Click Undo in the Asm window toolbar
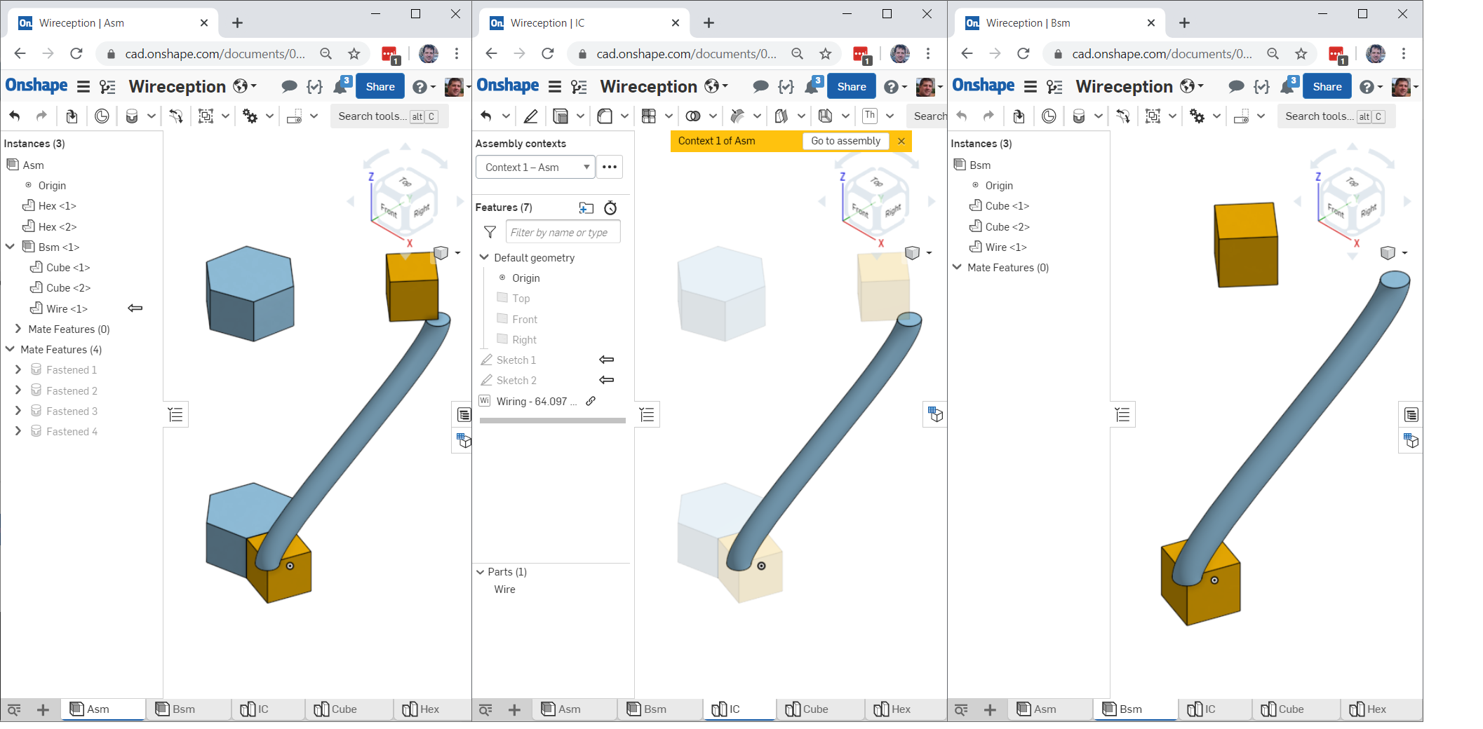The image size is (1483, 729). pos(15,116)
